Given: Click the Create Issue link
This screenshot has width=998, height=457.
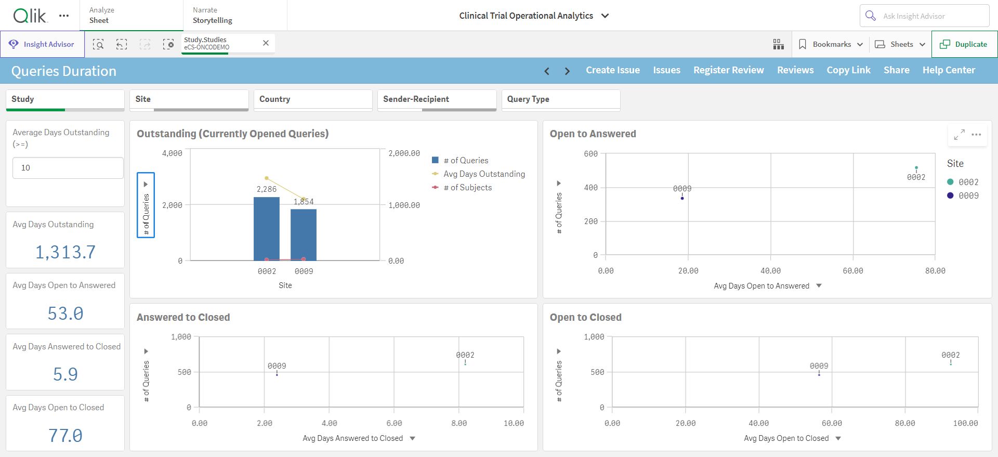Looking at the screenshot, I should pos(613,70).
